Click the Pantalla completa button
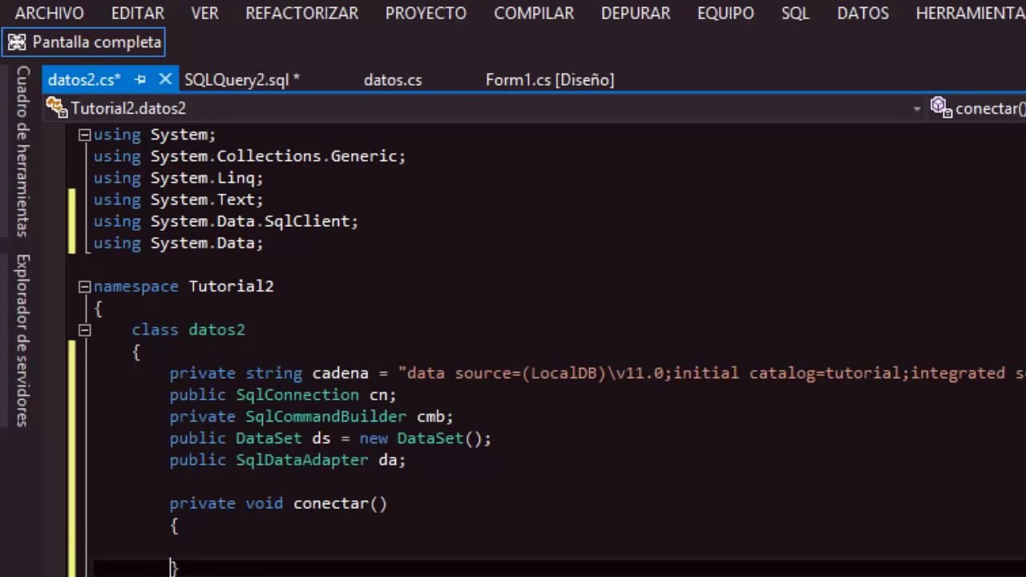This screenshot has height=577, width=1026. point(83,42)
